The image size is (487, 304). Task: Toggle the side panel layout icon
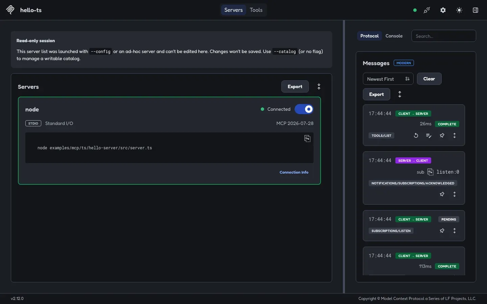tap(476, 10)
